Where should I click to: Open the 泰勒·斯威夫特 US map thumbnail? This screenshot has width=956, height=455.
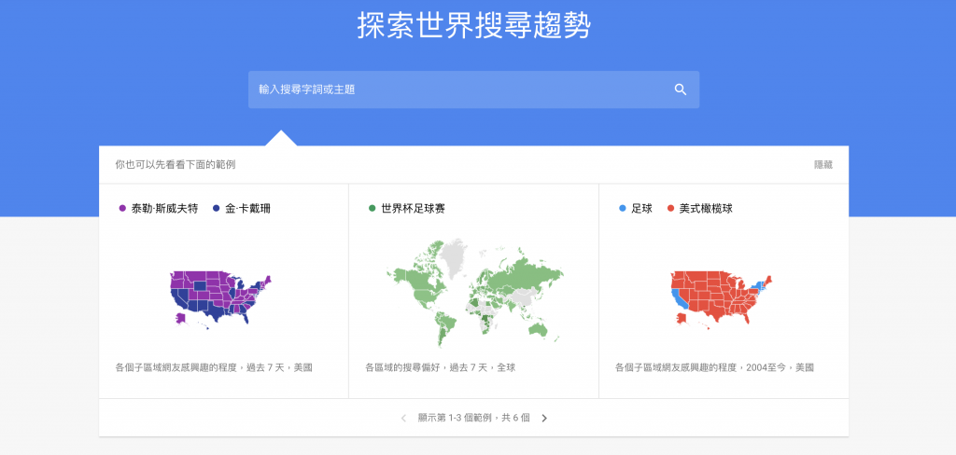(x=220, y=297)
